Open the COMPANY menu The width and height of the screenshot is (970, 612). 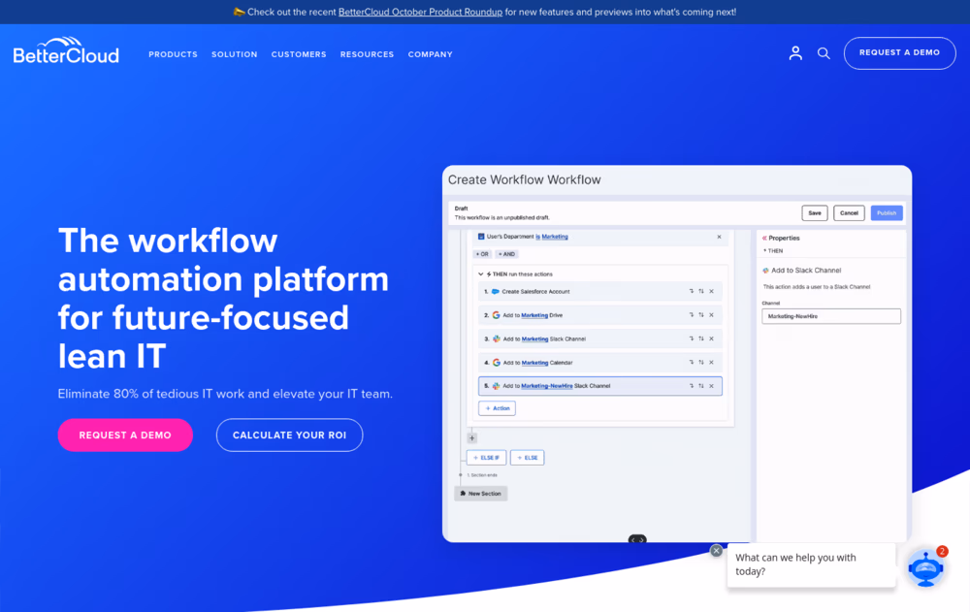click(430, 54)
